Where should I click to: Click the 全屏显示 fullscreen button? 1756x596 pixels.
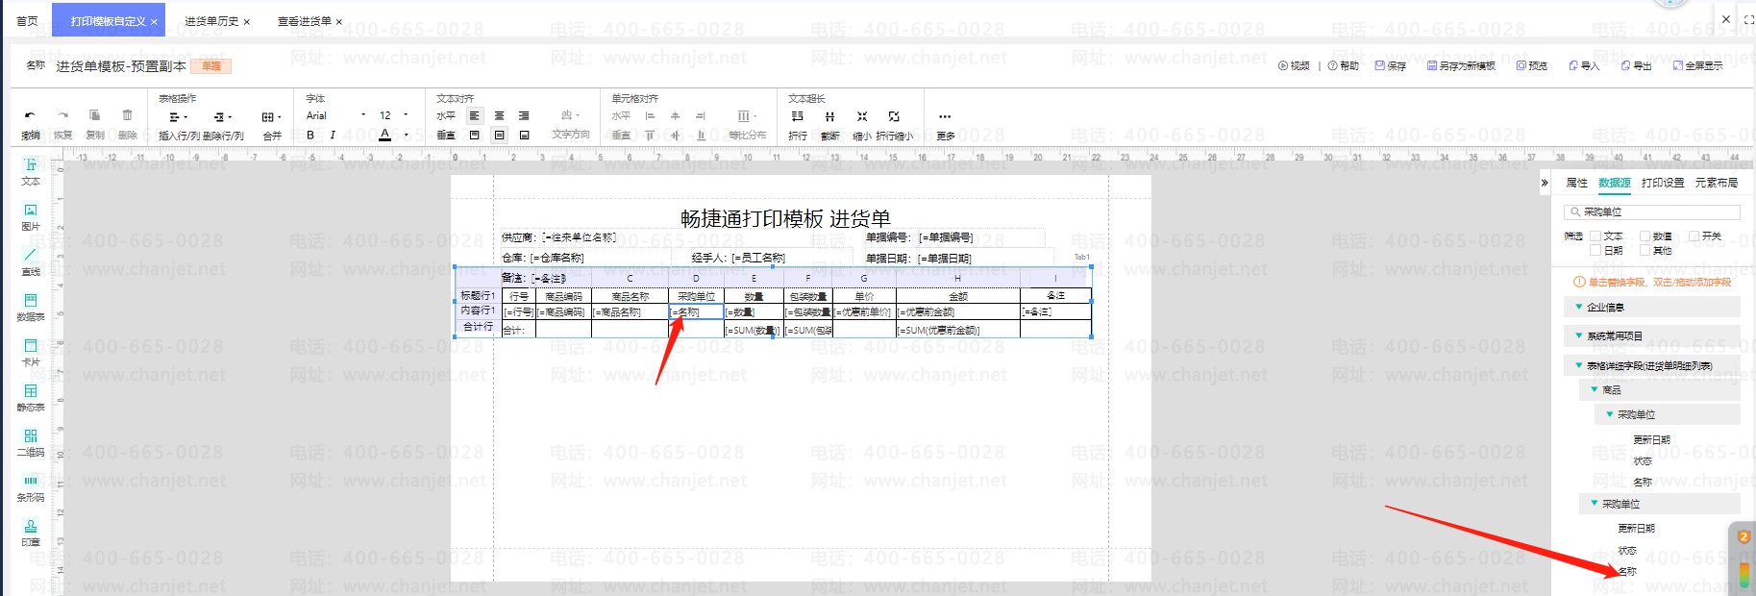(x=1697, y=65)
